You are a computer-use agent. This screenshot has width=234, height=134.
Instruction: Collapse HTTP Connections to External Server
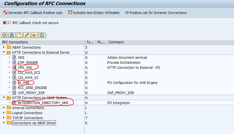[x=4, y=52]
